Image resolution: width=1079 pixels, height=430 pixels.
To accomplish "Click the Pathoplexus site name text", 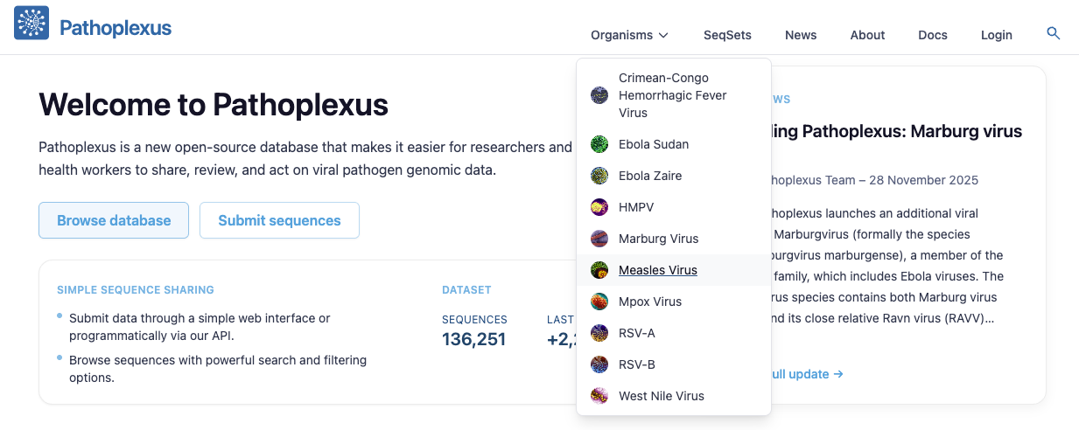I will (x=116, y=28).
